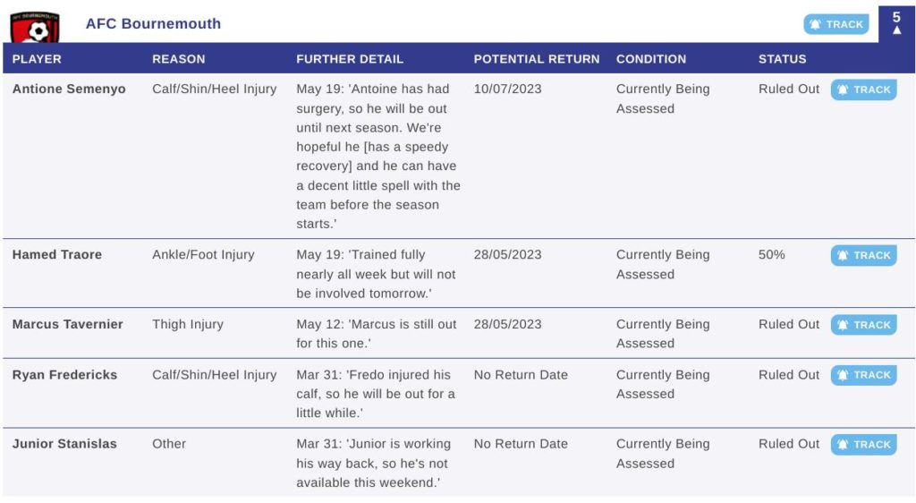Click the Status column header
This screenshot has height=503, width=916.
coord(782,59)
